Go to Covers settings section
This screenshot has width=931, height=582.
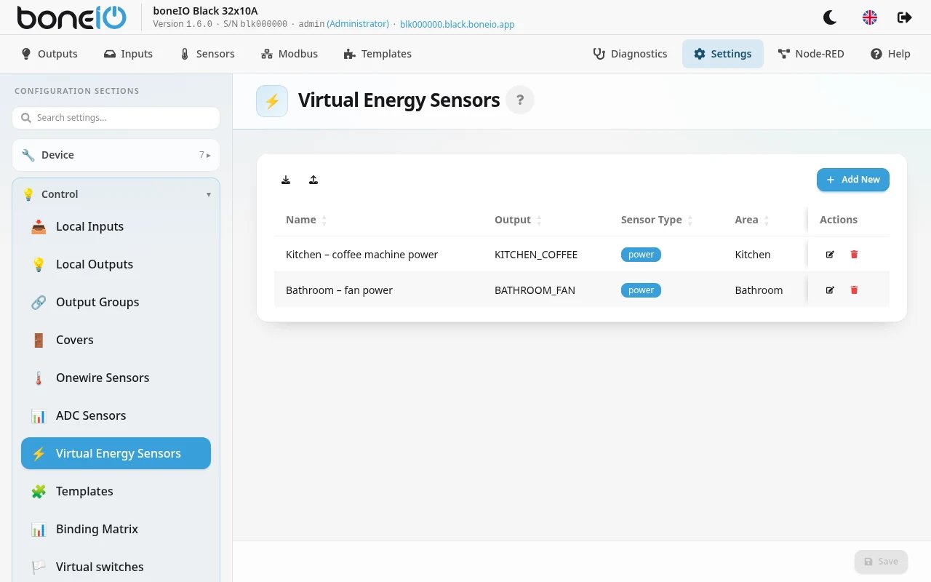[116, 340]
